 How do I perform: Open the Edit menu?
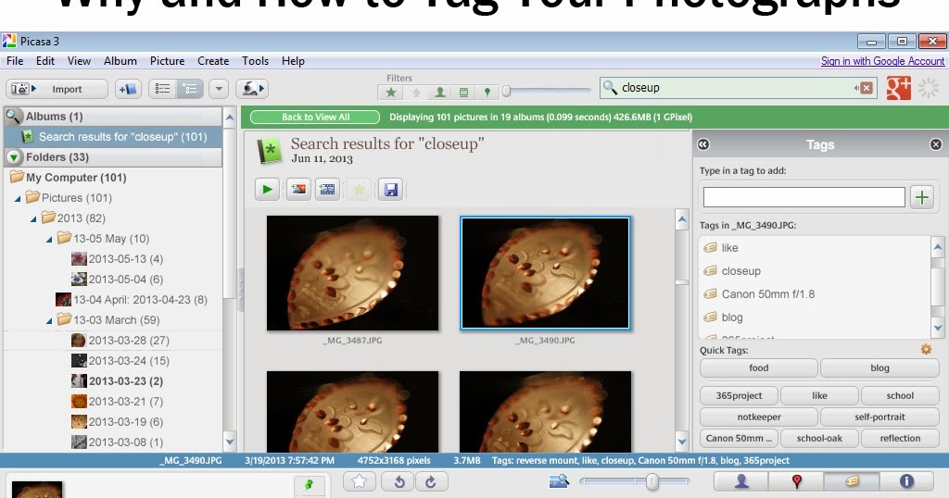click(44, 61)
